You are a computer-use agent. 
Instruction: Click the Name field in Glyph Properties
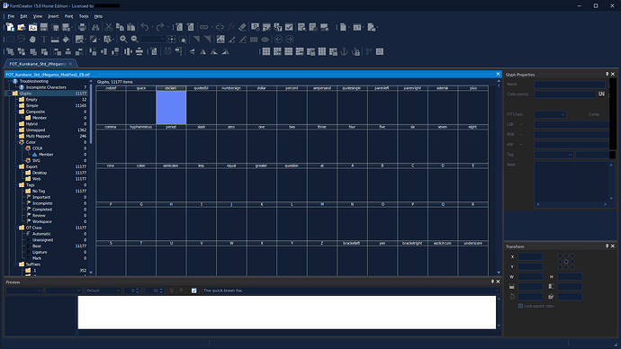pos(571,85)
